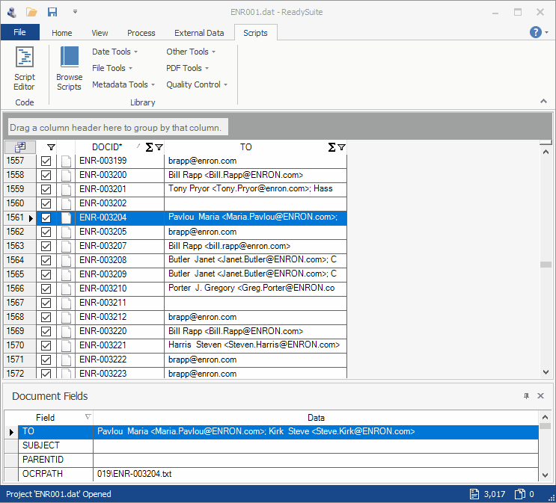Click the document count icon in status bar
This screenshot has height=503, width=556.
coord(474,494)
